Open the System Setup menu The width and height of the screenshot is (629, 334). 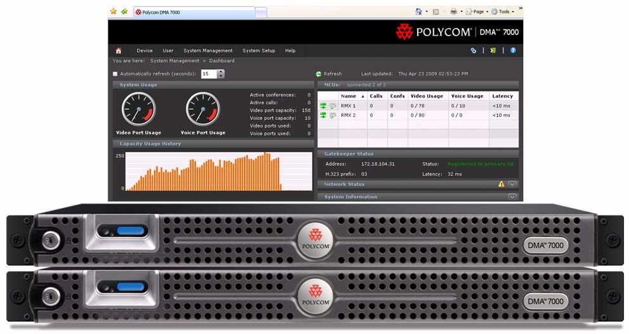click(259, 51)
